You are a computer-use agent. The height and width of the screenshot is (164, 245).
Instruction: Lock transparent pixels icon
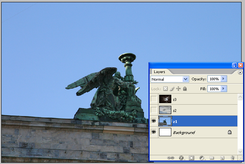165,89
